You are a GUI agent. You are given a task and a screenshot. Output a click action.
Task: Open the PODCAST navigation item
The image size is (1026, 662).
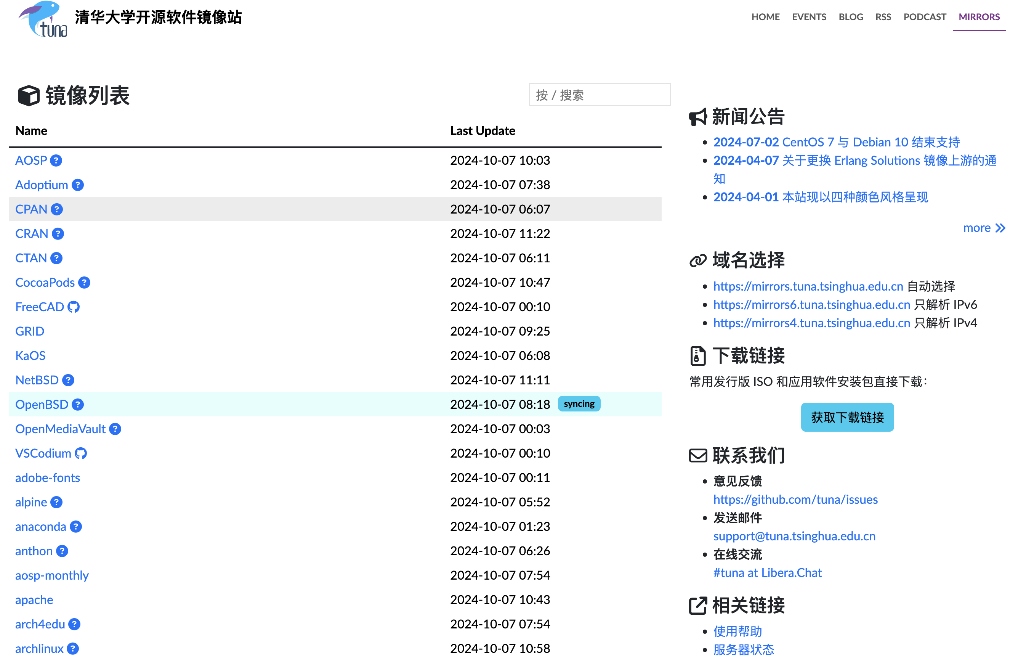pyautogui.click(x=925, y=17)
